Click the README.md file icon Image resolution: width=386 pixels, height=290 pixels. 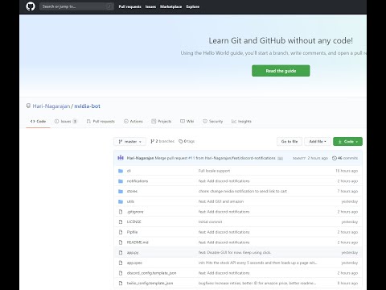[x=121, y=242]
